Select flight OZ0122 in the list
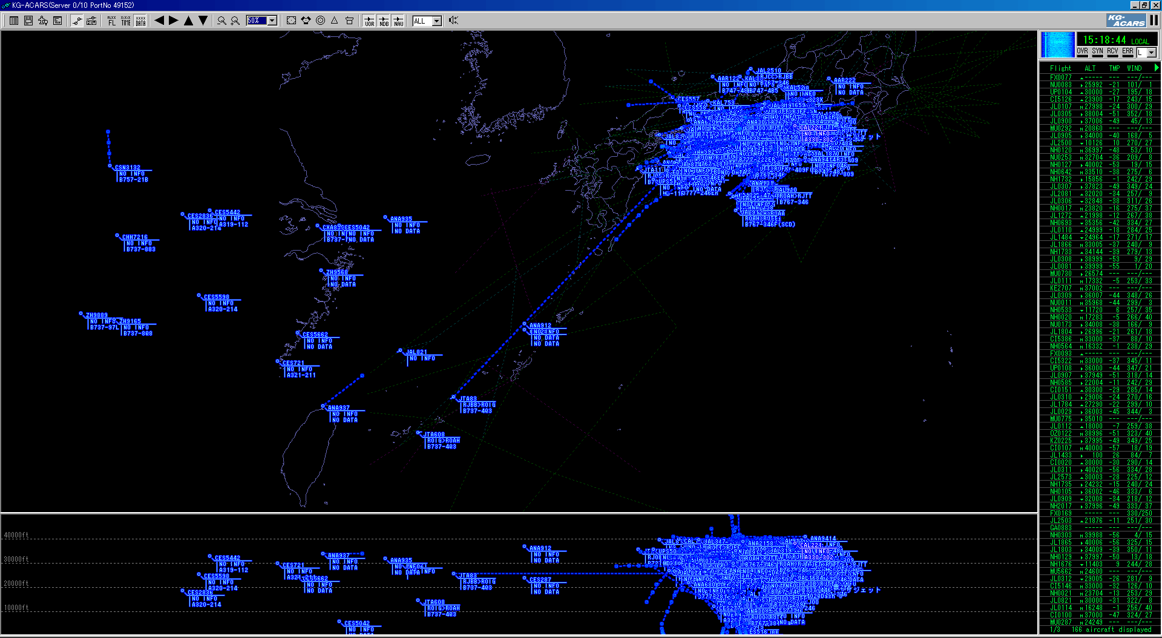Image resolution: width=1162 pixels, height=638 pixels. pos(1100,433)
